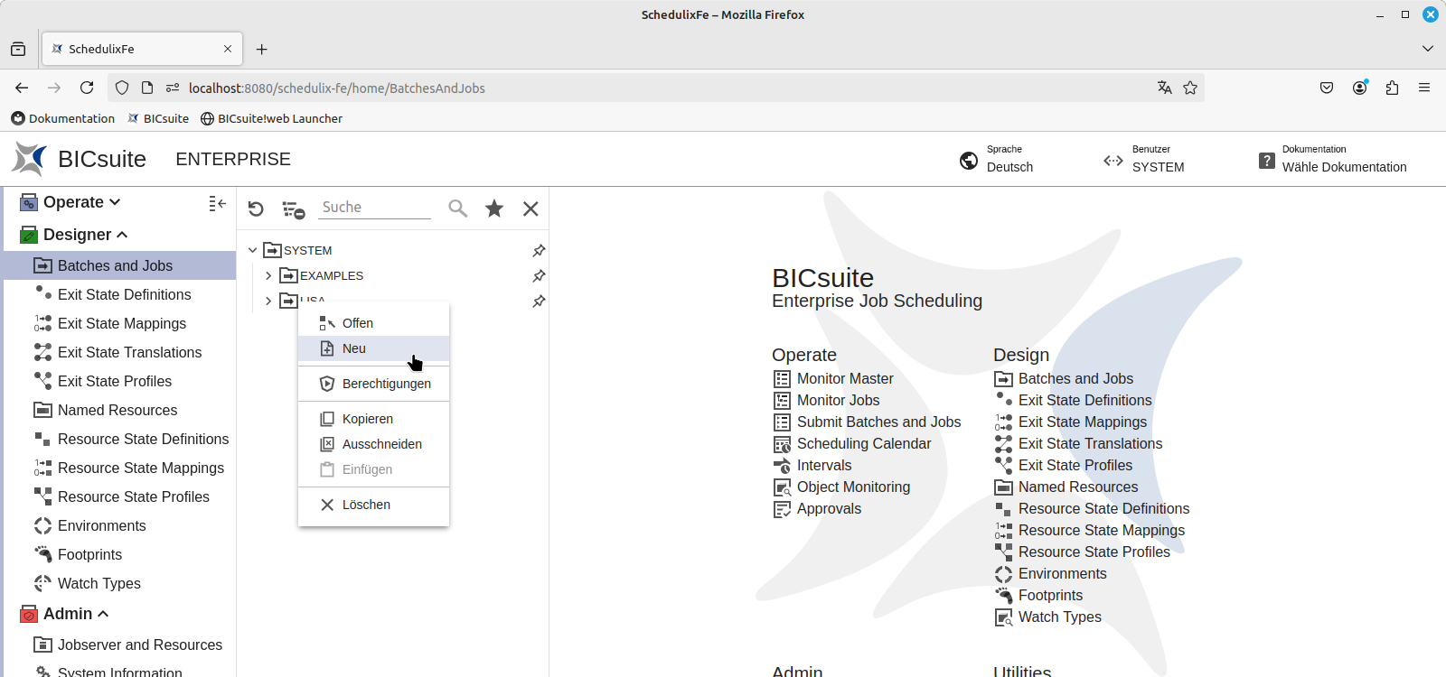Click the refresh tree icon
This screenshot has width=1446, height=677.
coord(256,209)
